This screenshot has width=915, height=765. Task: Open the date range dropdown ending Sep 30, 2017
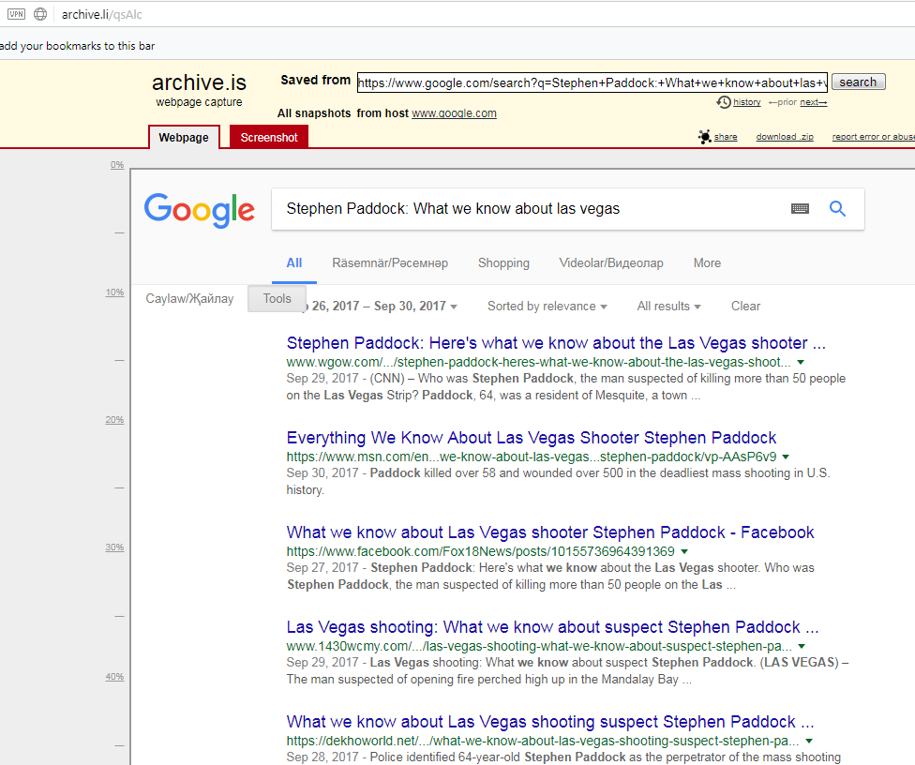pos(381,307)
